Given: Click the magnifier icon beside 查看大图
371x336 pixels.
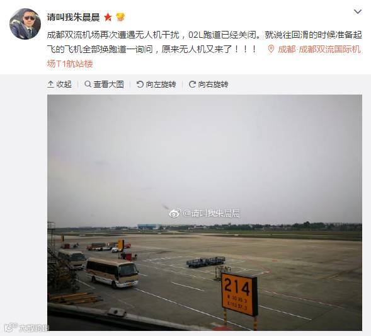Looking at the screenshot, I should (x=88, y=84).
